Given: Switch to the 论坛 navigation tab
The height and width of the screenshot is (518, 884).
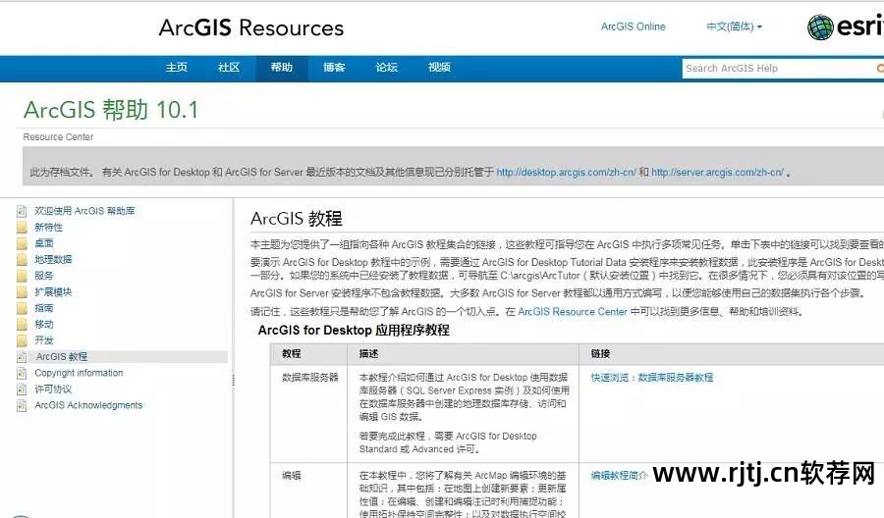Looking at the screenshot, I should (387, 68).
